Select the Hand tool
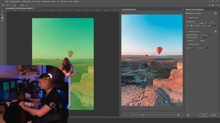The image size is (220, 123). coord(2,18)
